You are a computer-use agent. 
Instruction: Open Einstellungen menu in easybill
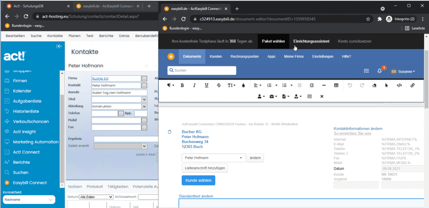click(322, 57)
